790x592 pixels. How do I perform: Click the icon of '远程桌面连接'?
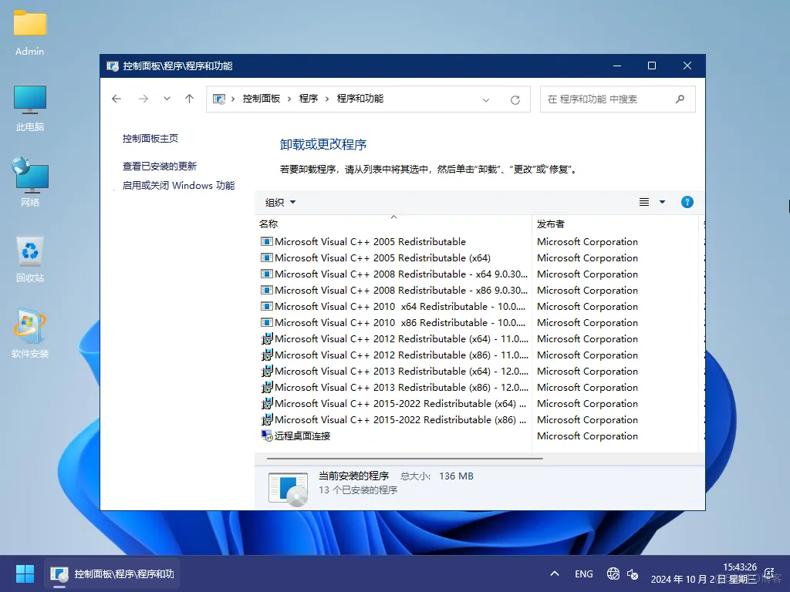[266, 436]
